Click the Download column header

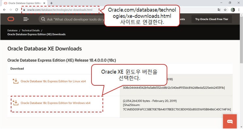click(17, 68)
